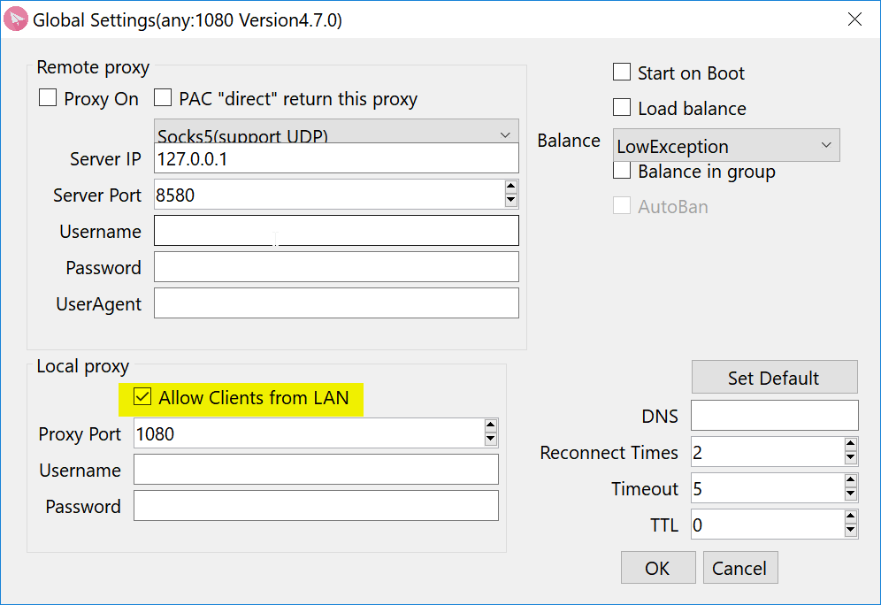Check the Balance in group option

[x=623, y=171]
